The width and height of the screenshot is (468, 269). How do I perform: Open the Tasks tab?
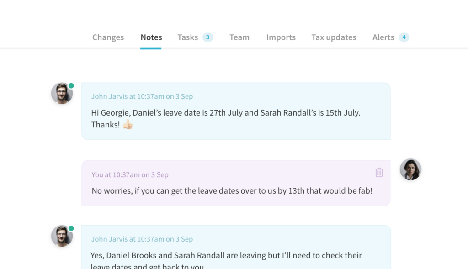point(187,37)
